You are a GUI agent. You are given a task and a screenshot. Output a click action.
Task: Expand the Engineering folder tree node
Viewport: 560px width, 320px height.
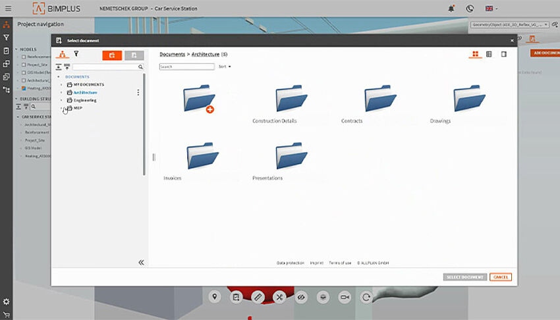[x=61, y=100]
